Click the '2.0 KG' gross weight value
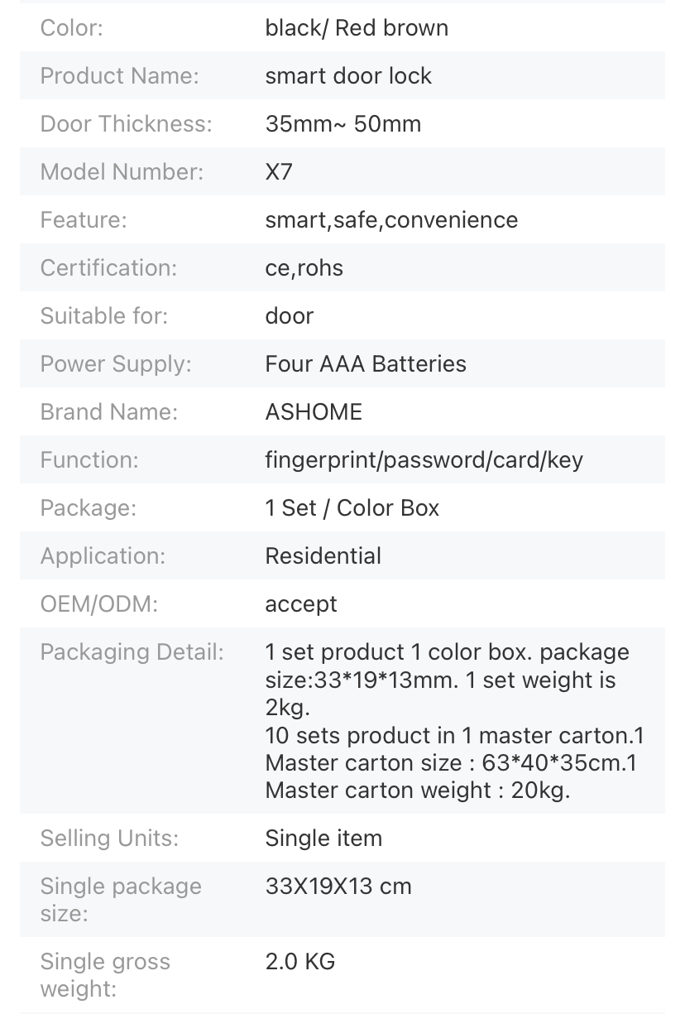The height and width of the screenshot is (1014, 685). [300, 962]
